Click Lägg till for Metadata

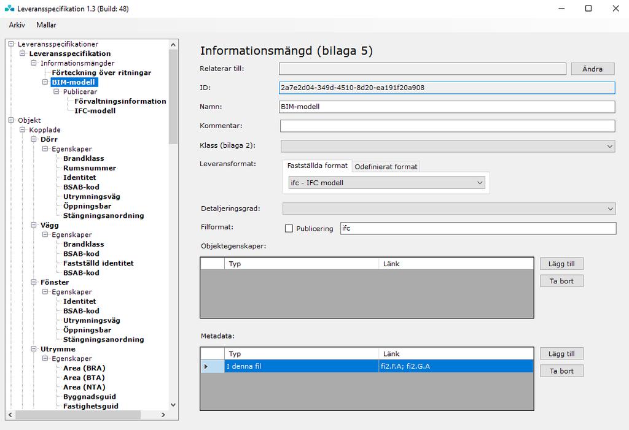point(561,353)
